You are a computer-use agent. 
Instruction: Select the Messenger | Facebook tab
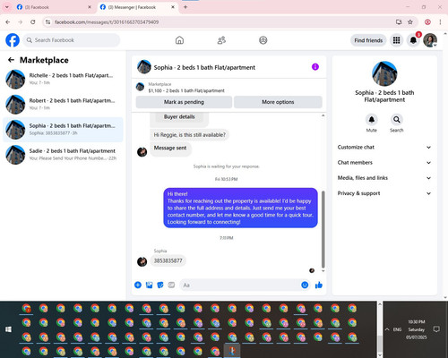[x=137, y=7]
